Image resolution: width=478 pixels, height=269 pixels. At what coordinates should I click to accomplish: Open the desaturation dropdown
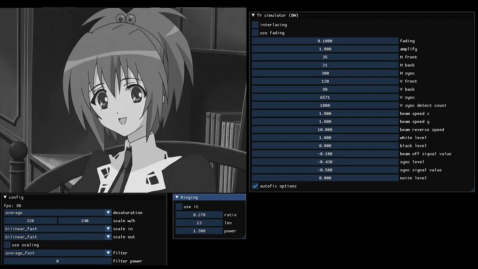[x=58, y=213]
